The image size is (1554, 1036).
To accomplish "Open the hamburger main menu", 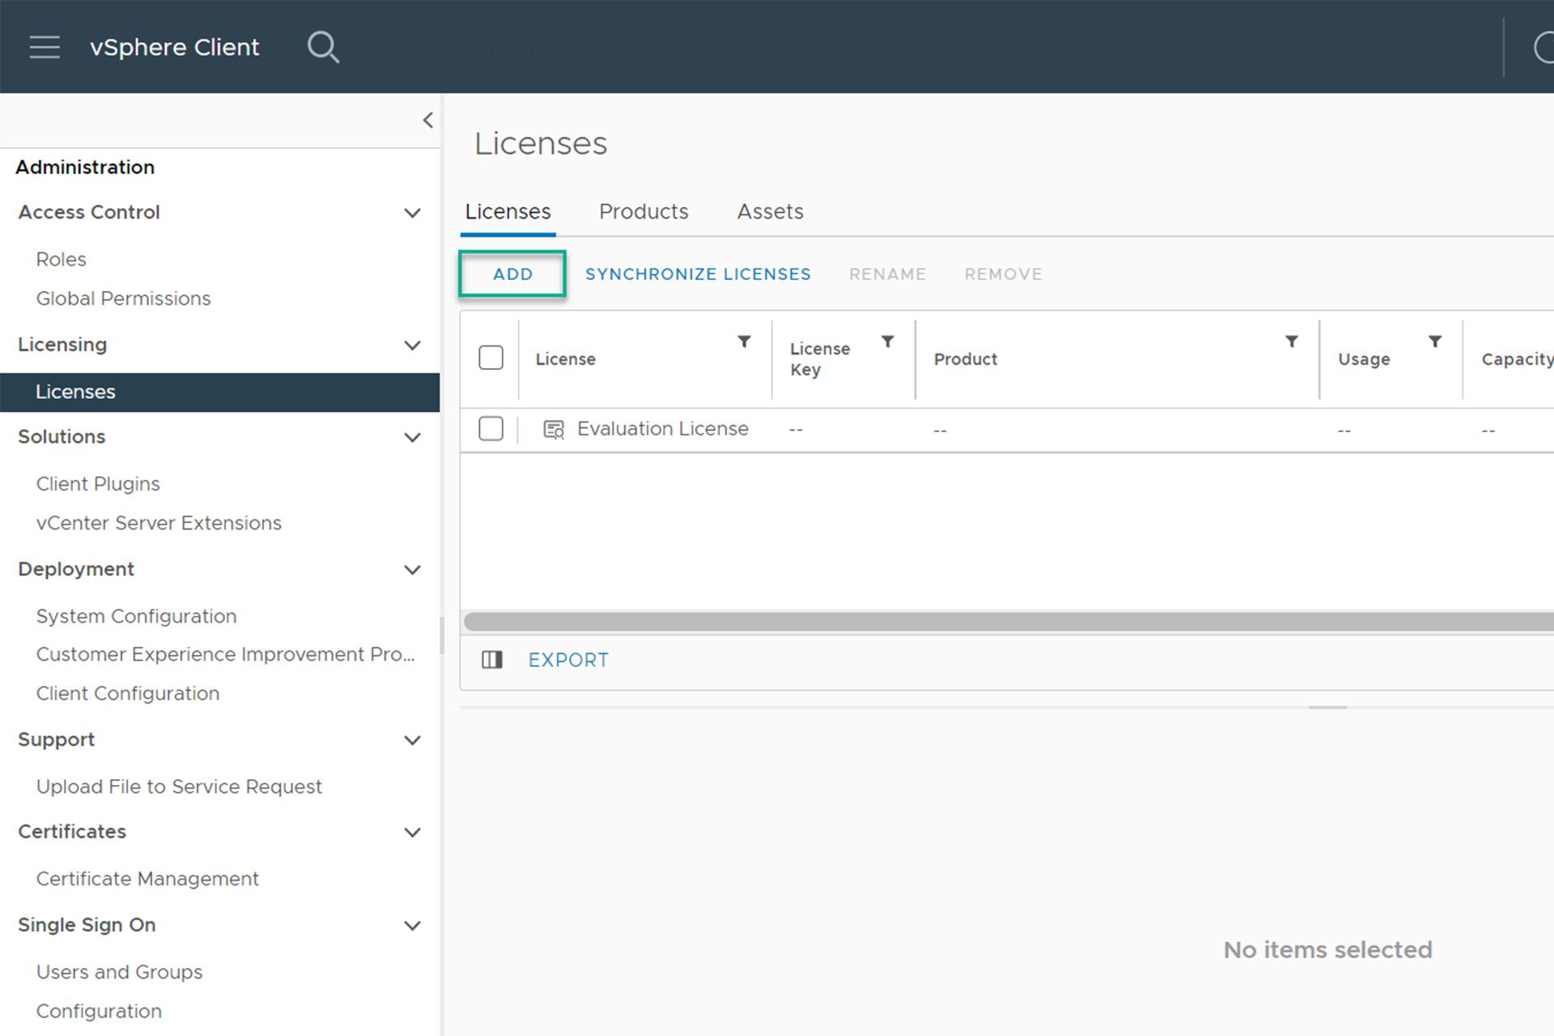I will [x=45, y=47].
